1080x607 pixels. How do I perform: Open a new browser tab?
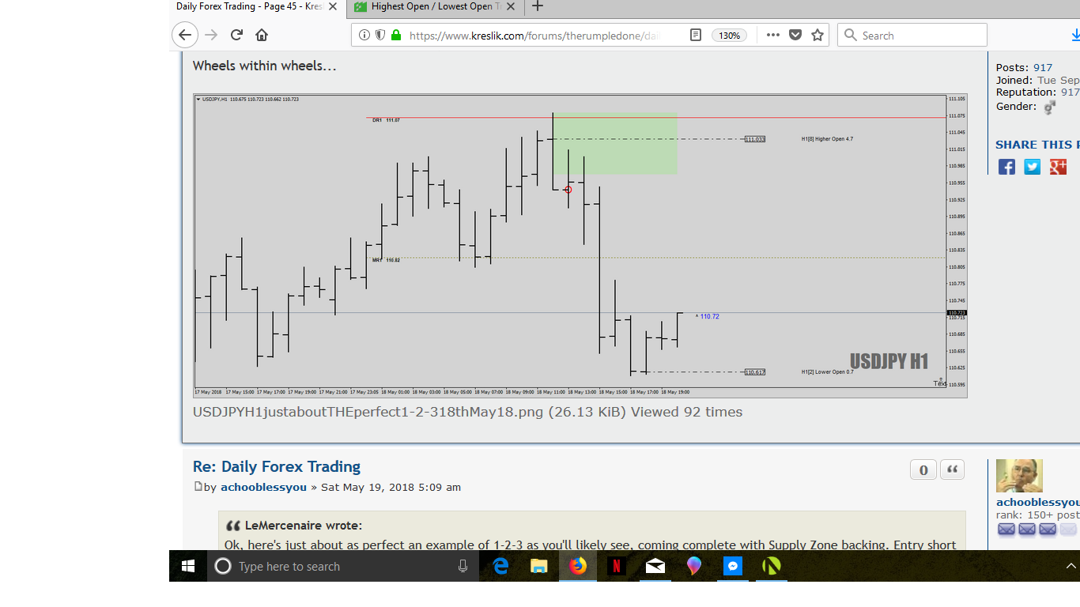coord(538,6)
